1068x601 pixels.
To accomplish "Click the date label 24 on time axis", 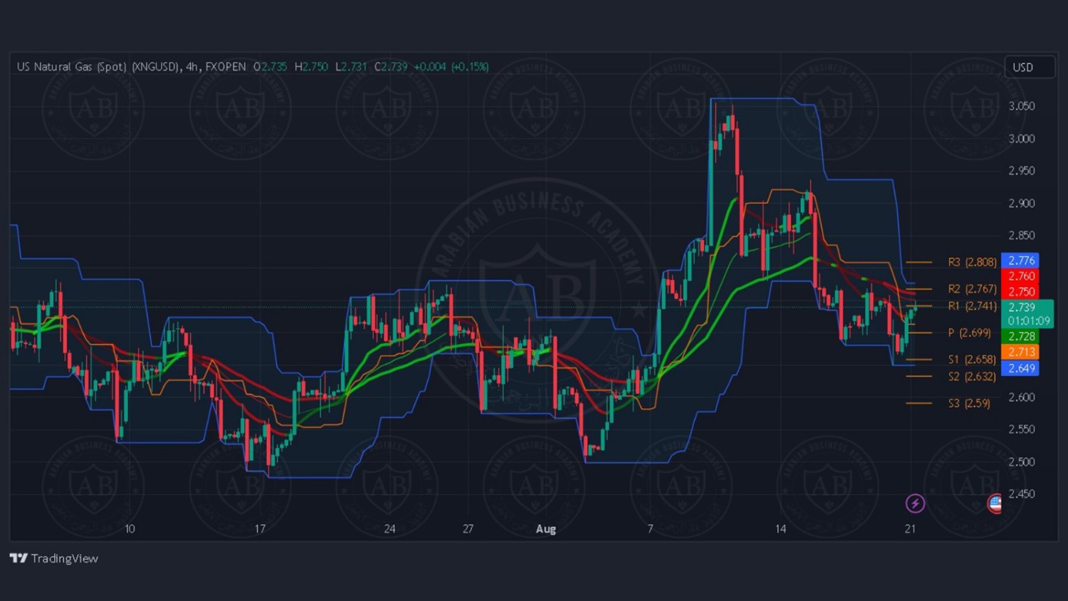I will 389,529.
